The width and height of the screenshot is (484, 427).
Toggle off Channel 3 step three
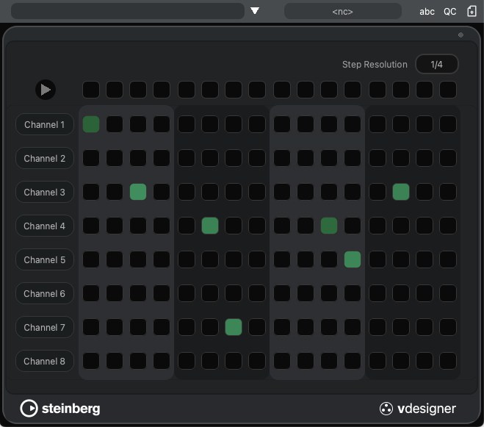click(x=138, y=192)
